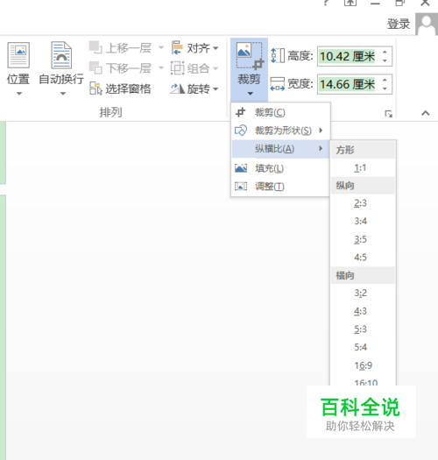Open the Position (位置) picture layout icon
Viewport: 438px width, 460px height.
point(18,55)
